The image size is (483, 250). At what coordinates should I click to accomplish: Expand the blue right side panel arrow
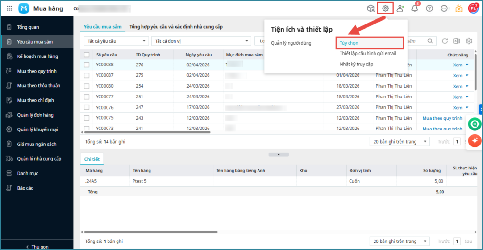point(481,110)
